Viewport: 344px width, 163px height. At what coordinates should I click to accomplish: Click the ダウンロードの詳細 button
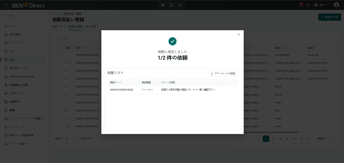223,73
